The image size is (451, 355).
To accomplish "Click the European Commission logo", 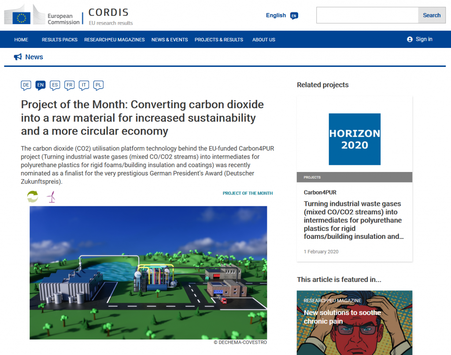I will coord(42,15).
